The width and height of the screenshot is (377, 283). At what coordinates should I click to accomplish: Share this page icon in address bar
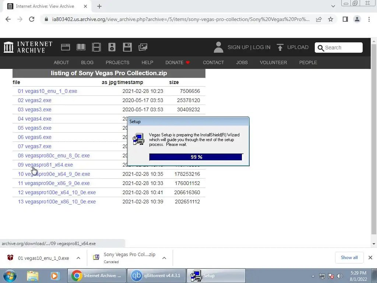[x=319, y=19]
